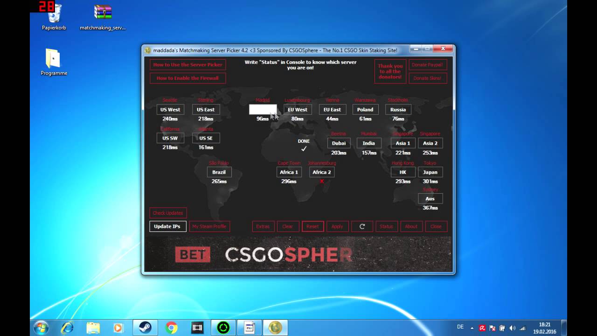Open Steam from taskbar

point(145,328)
